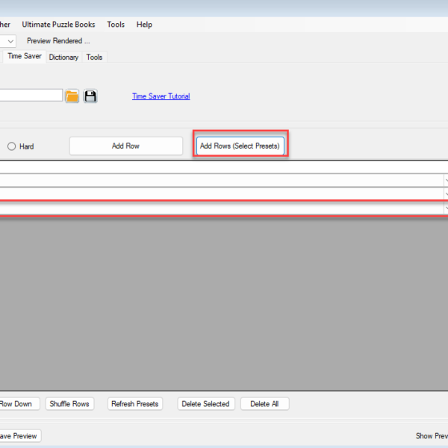Switch to the Tools tab
448x448 pixels.
click(95, 57)
